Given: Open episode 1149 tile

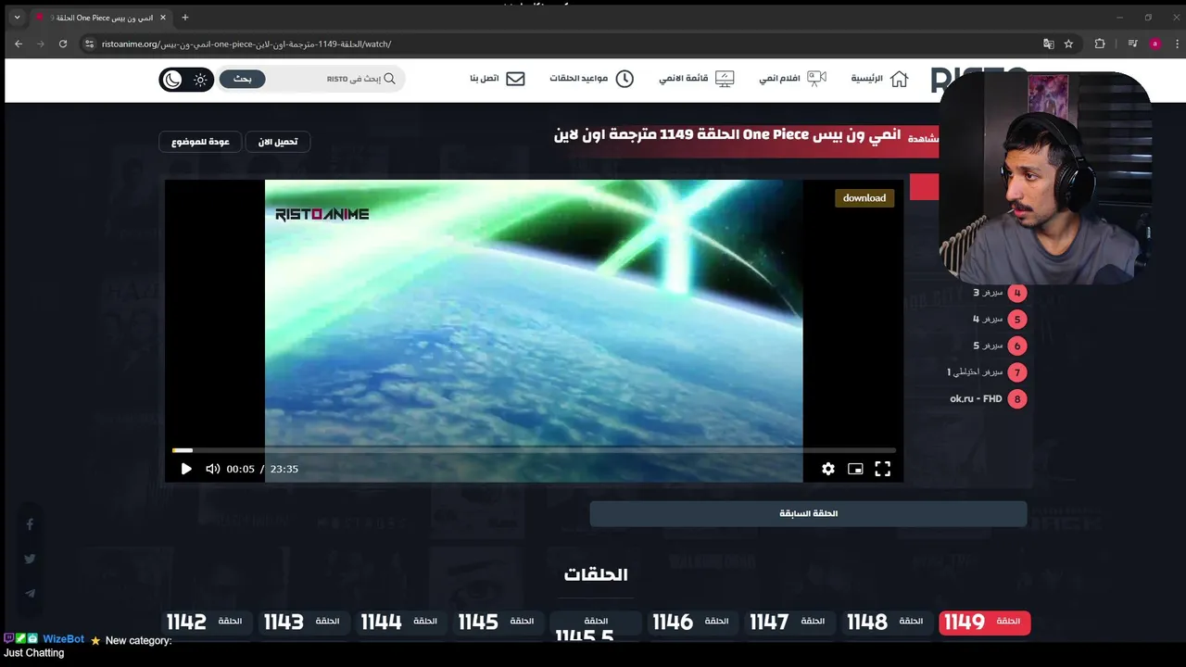Looking at the screenshot, I should 985,623.
